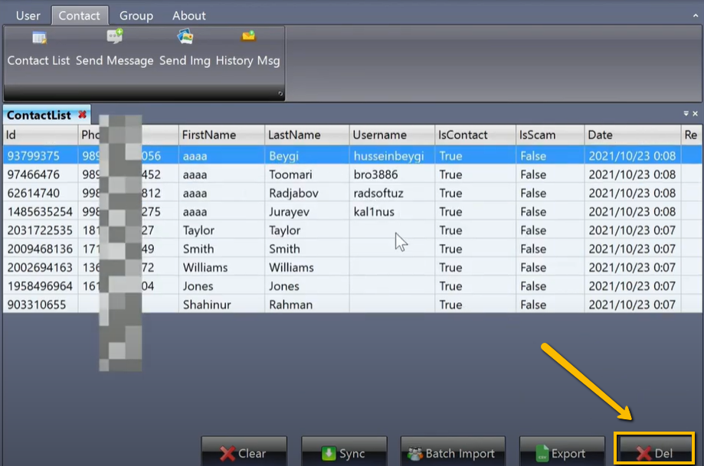This screenshot has height=466, width=704.
Task: Switch to the User menu tab
Action: [28, 15]
